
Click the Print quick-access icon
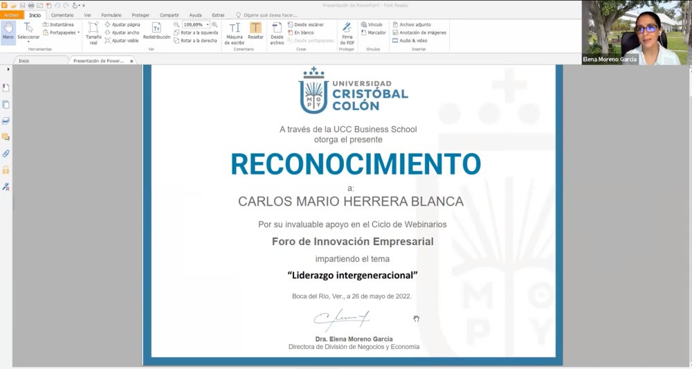tap(31, 6)
